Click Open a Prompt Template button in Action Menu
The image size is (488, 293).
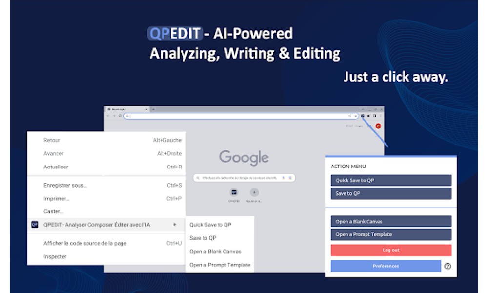coord(391,234)
